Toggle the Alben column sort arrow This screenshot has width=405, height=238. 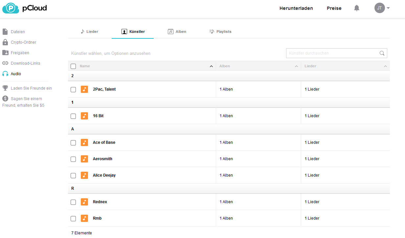(296, 66)
